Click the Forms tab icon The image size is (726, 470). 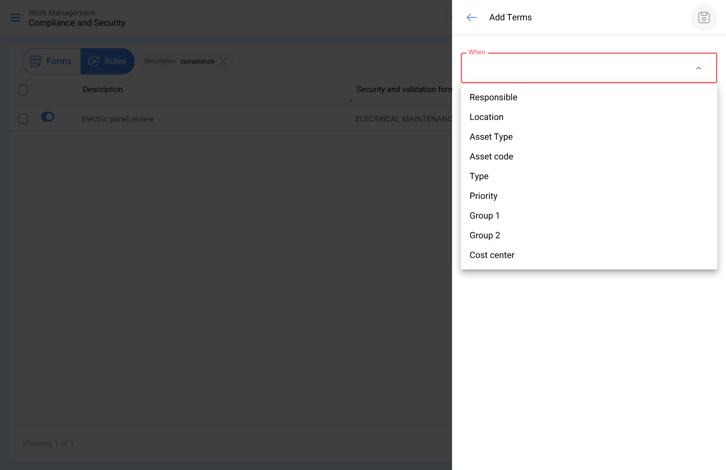point(35,61)
